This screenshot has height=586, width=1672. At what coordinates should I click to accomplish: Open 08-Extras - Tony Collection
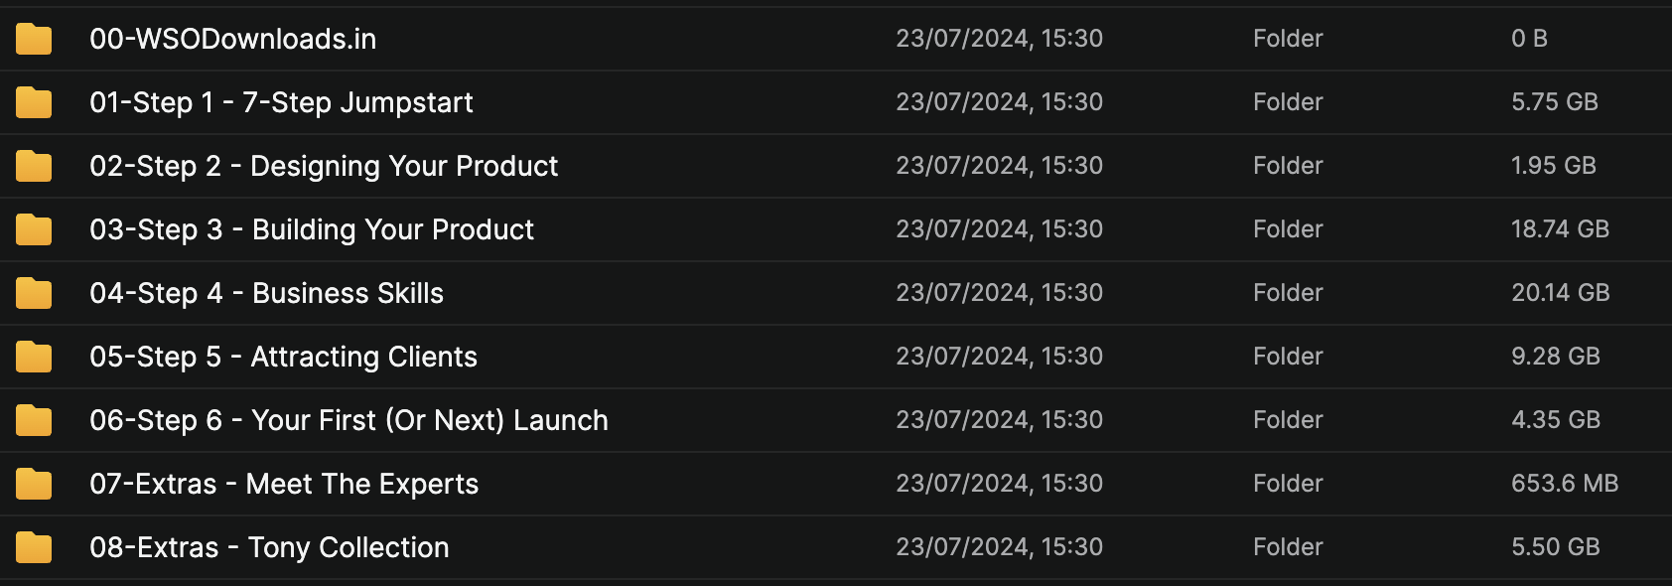pyautogui.click(x=269, y=547)
